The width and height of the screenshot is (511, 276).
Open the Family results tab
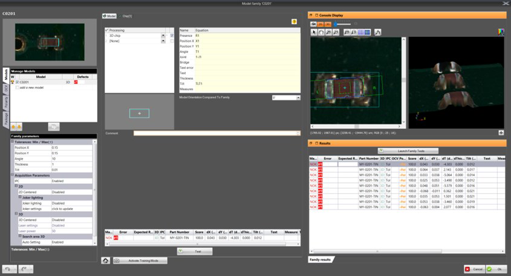pos(320,259)
